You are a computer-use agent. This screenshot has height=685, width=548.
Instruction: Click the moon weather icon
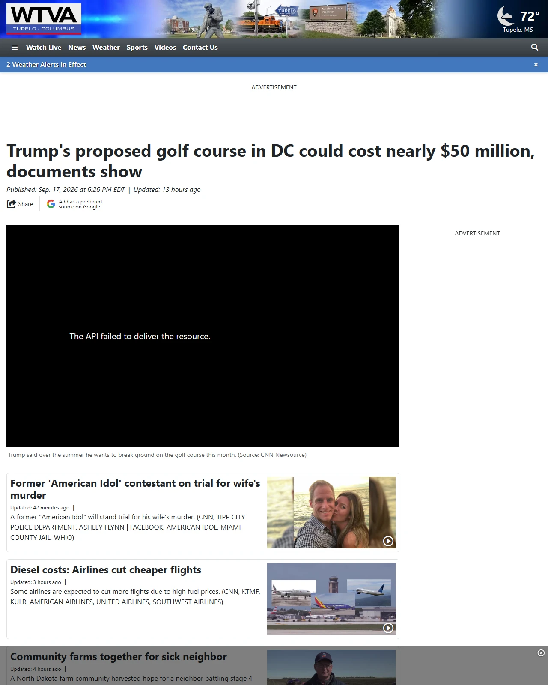[506, 16]
